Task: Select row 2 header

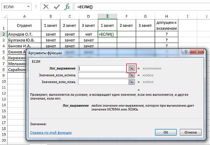Action: click(3, 34)
